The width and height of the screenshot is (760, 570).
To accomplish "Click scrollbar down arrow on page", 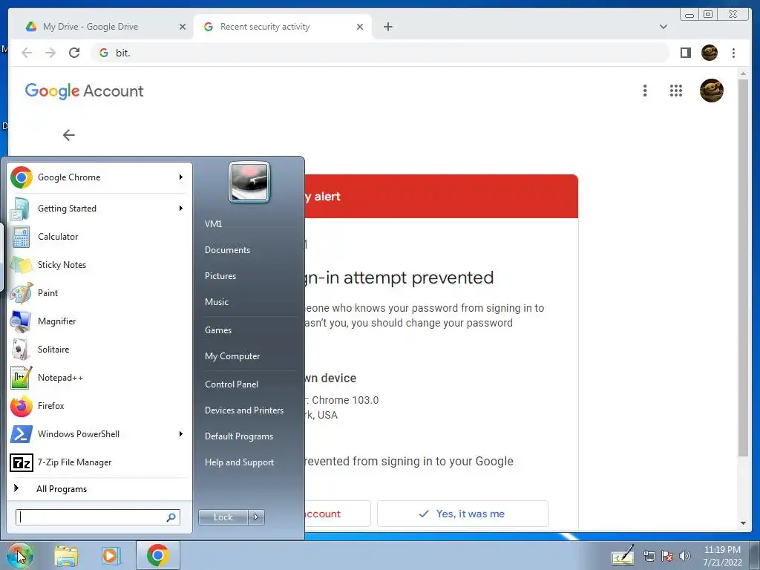I will tap(743, 523).
